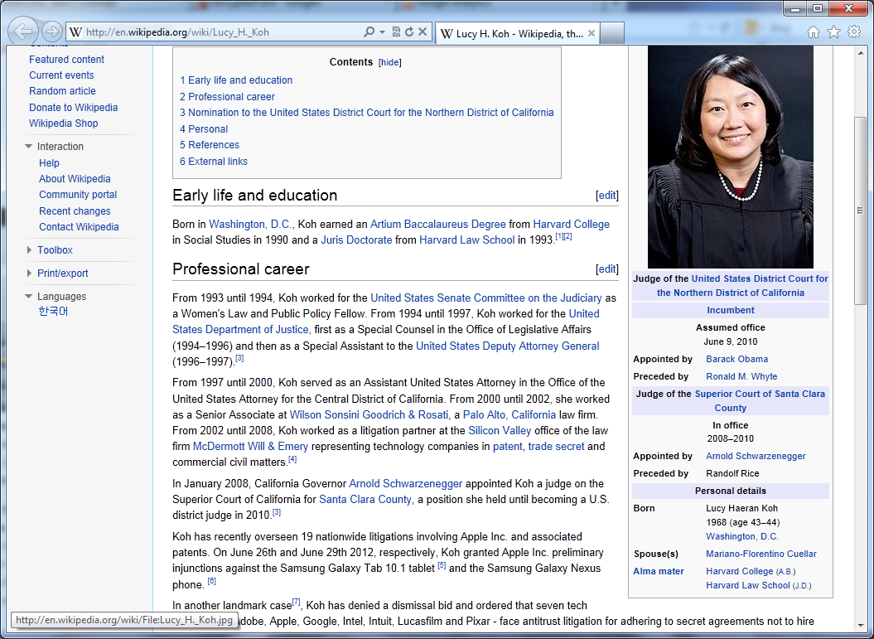Click the vertical scrollbar up arrow
Viewport: 874px width, 639px height.
861,53
